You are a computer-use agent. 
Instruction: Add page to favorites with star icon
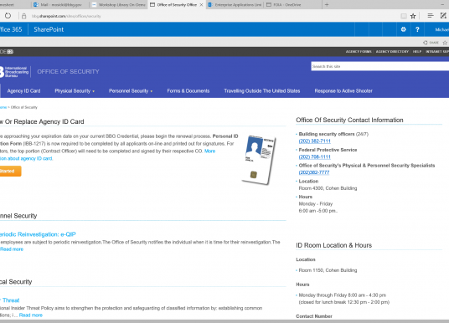(x=413, y=16)
